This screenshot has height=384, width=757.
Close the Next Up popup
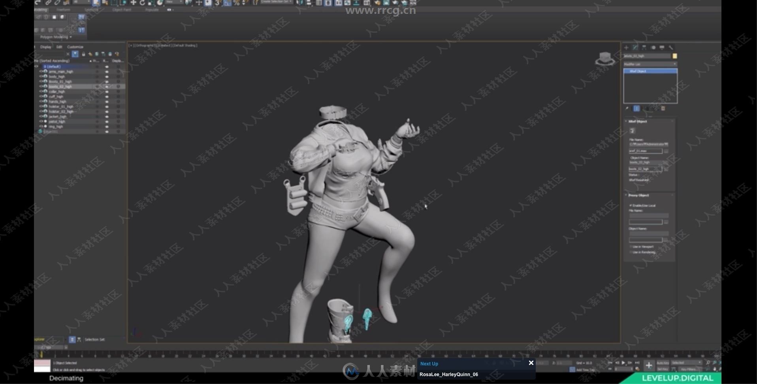[x=531, y=363]
